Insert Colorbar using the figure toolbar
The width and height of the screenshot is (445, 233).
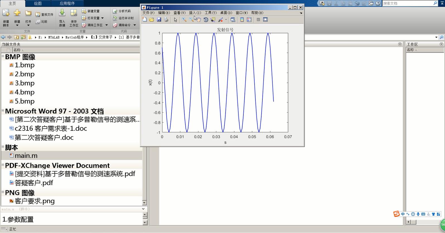(x=242, y=20)
